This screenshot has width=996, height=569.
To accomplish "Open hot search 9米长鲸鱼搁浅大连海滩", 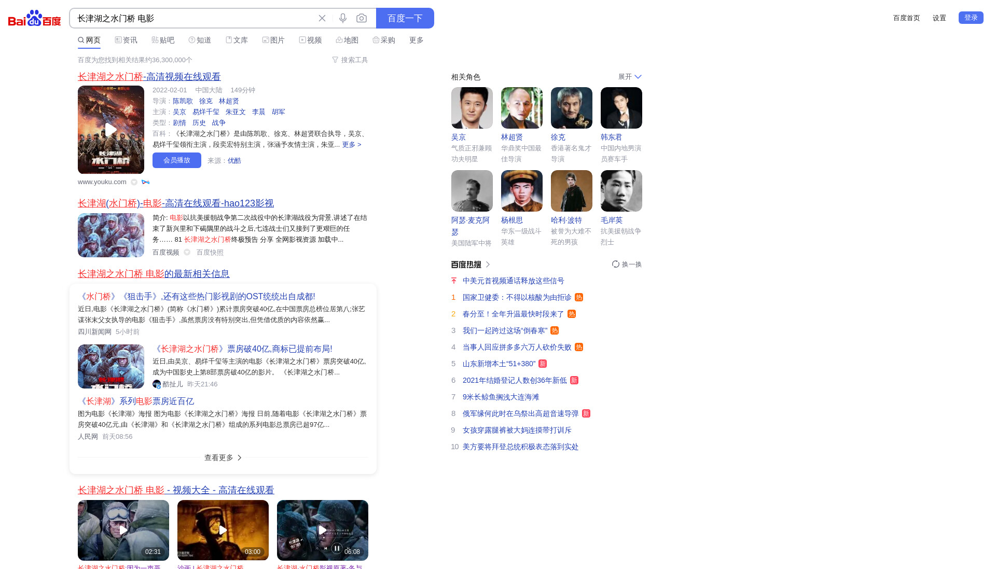I will [x=501, y=397].
